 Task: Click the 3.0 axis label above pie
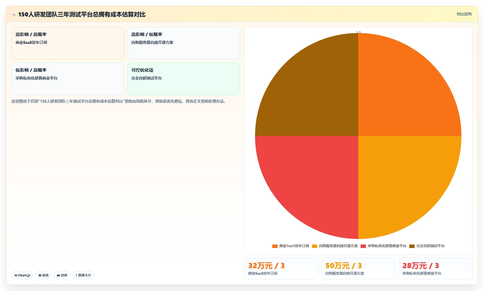click(x=358, y=32)
